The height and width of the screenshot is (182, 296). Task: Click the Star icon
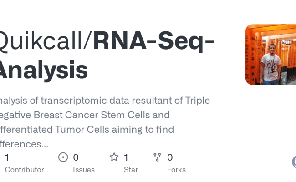tap(114, 157)
